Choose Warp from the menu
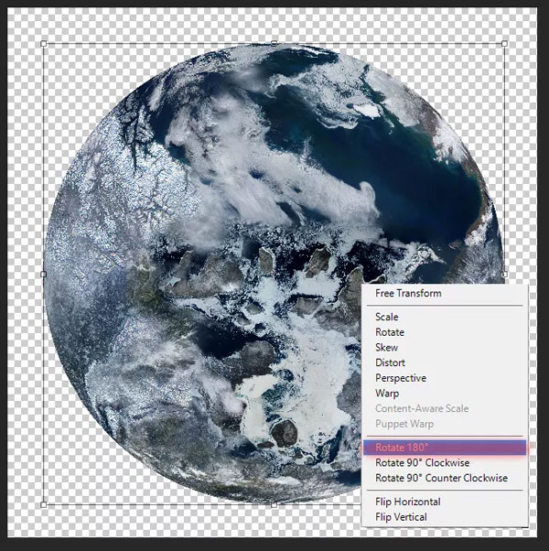Viewport: 549px width, 551px height. pos(445,394)
